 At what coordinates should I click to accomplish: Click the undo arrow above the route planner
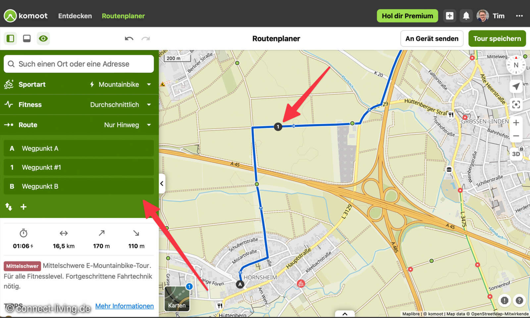point(129,39)
